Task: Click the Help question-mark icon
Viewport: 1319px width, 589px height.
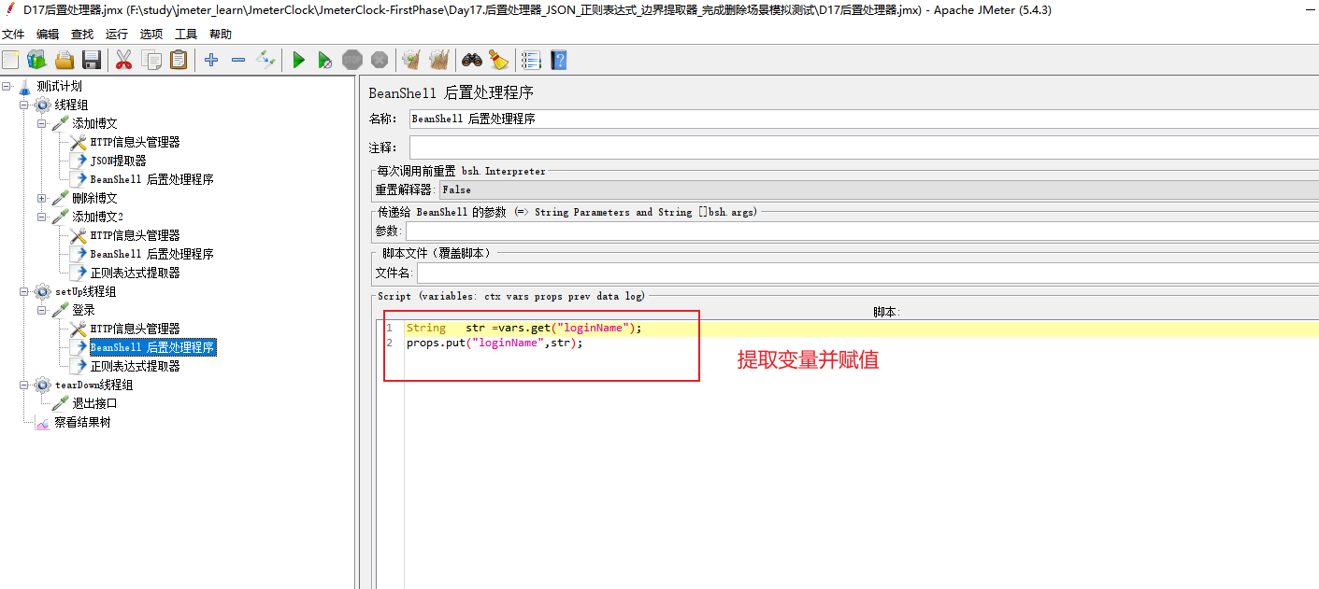Action: tap(559, 61)
